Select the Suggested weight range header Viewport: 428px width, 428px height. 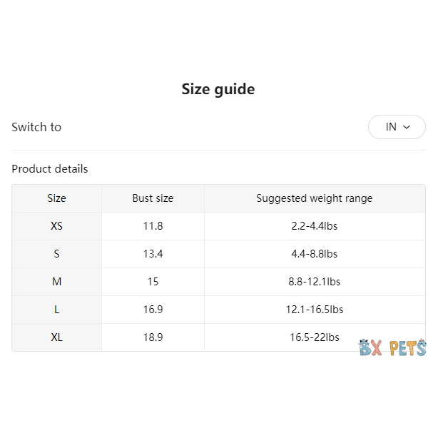314,198
